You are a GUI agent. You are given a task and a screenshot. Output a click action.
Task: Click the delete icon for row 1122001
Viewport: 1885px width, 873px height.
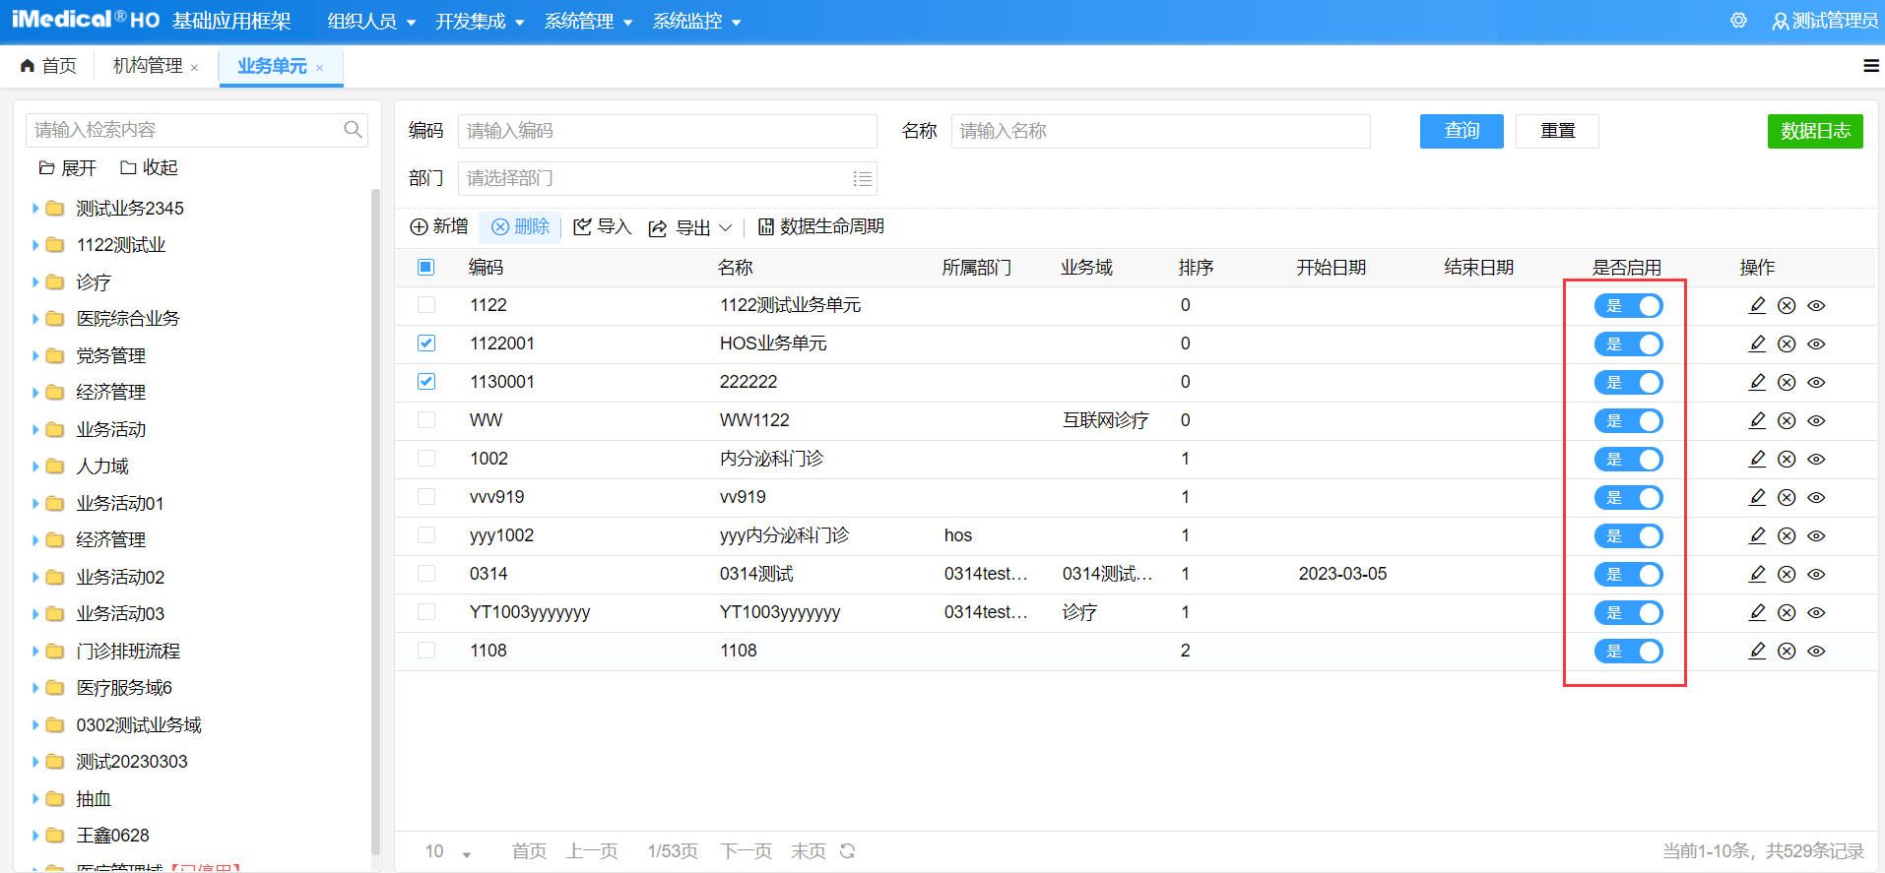[x=1787, y=343]
